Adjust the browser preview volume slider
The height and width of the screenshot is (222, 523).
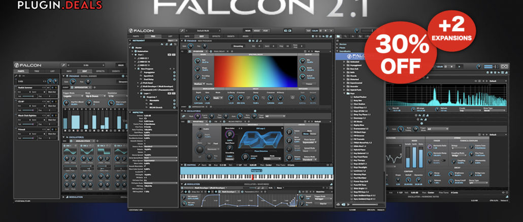[x=365, y=204]
